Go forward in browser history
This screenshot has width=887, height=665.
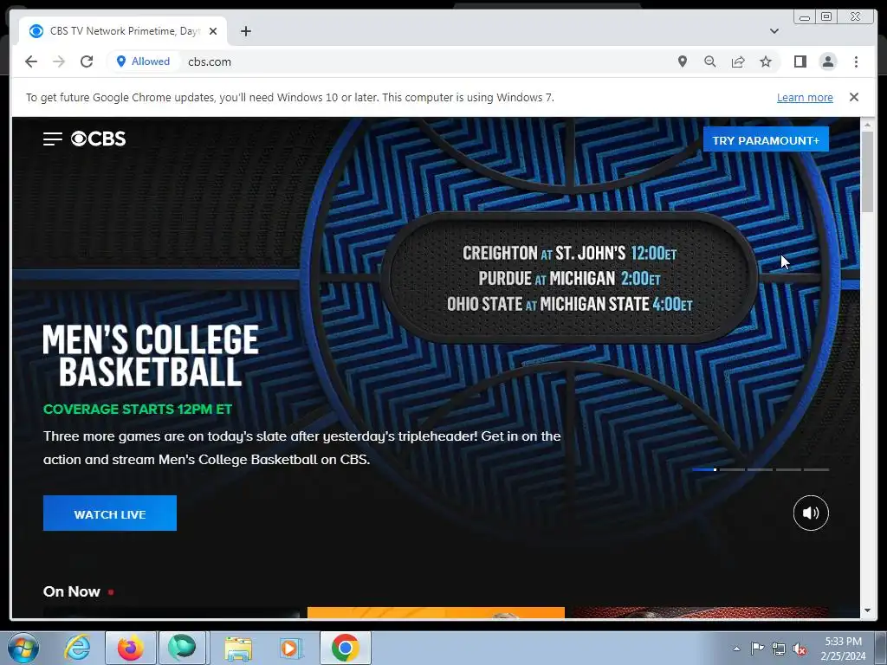pos(59,61)
